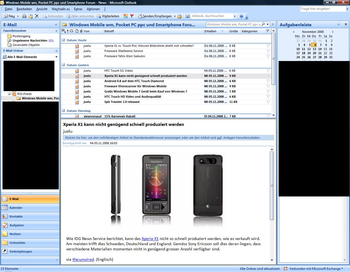Open the Adressb. durchsuchen dropdown
This screenshot has width=350, height=272.
point(235,16)
